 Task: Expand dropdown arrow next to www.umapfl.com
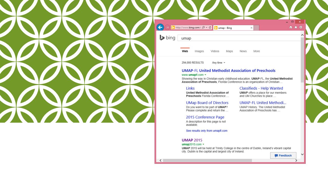pos(205,75)
